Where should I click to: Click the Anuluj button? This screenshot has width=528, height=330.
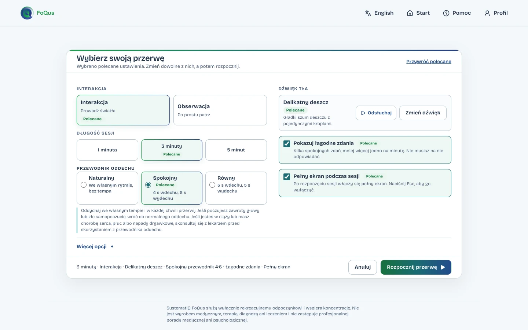coord(363,267)
